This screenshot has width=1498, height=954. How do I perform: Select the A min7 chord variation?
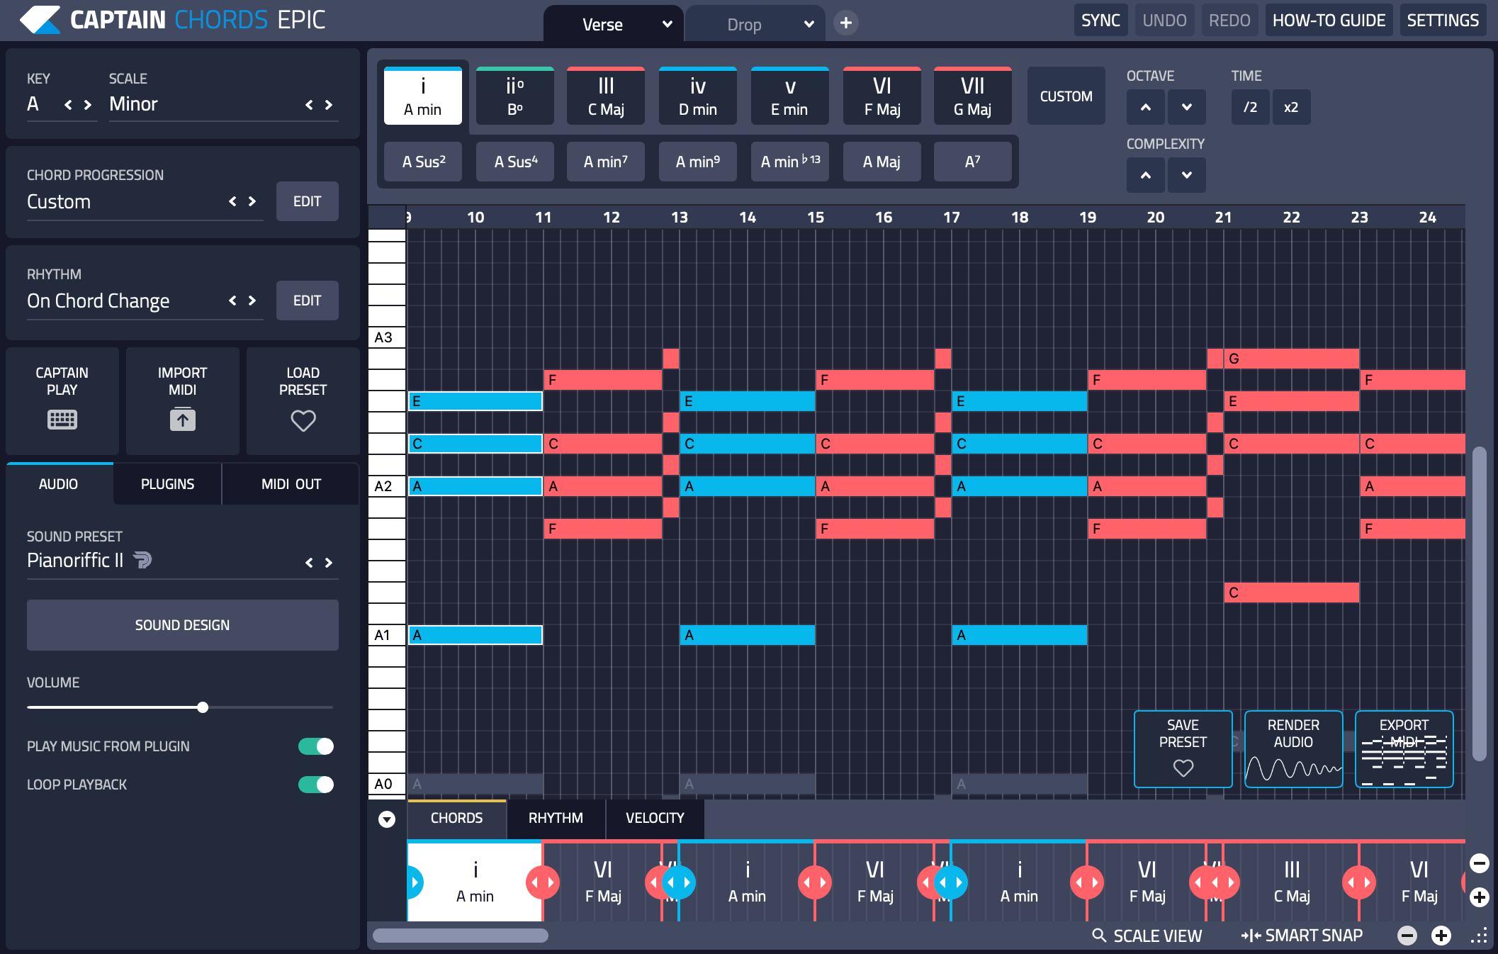point(606,162)
